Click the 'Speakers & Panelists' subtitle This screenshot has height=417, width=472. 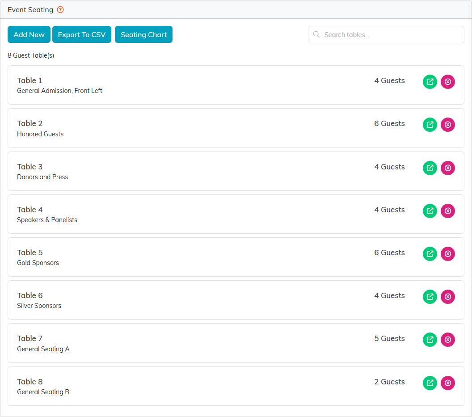point(47,220)
